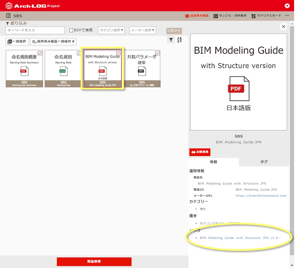Open the smartbimstandard.com maker URL
This screenshot has width=296, height=268.
click(x=261, y=196)
